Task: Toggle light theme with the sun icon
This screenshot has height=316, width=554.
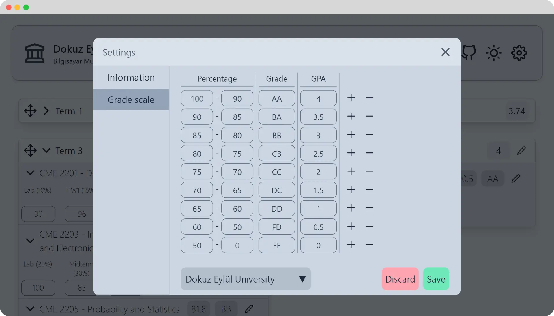Action: click(494, 53)
